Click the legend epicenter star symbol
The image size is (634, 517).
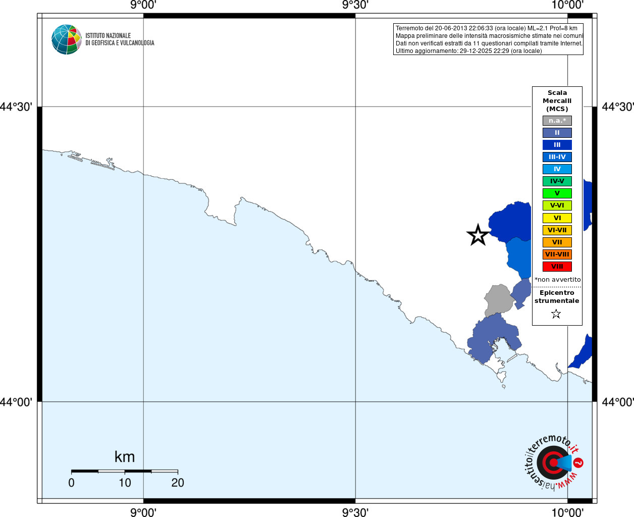tap(556, 314)
